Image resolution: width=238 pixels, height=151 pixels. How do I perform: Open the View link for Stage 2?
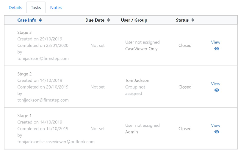215,84
